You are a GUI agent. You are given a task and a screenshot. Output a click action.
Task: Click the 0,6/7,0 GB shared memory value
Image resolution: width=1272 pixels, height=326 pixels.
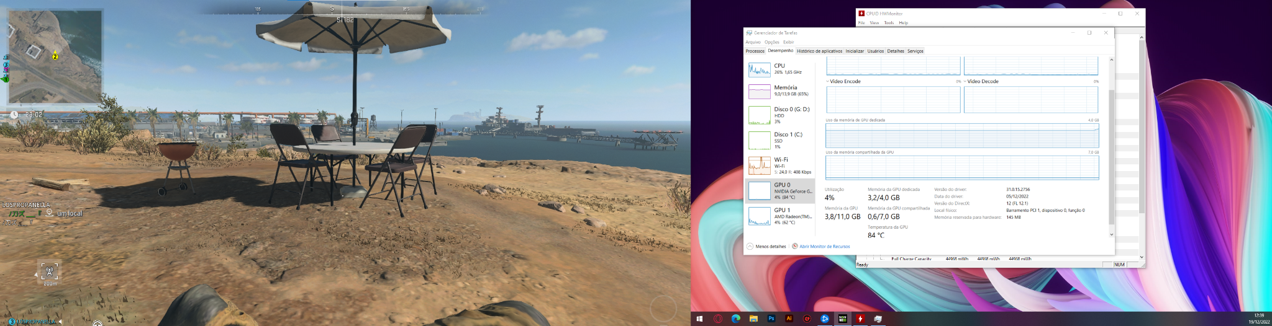(x=884, y=217)
